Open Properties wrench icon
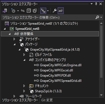 (55, 11)
